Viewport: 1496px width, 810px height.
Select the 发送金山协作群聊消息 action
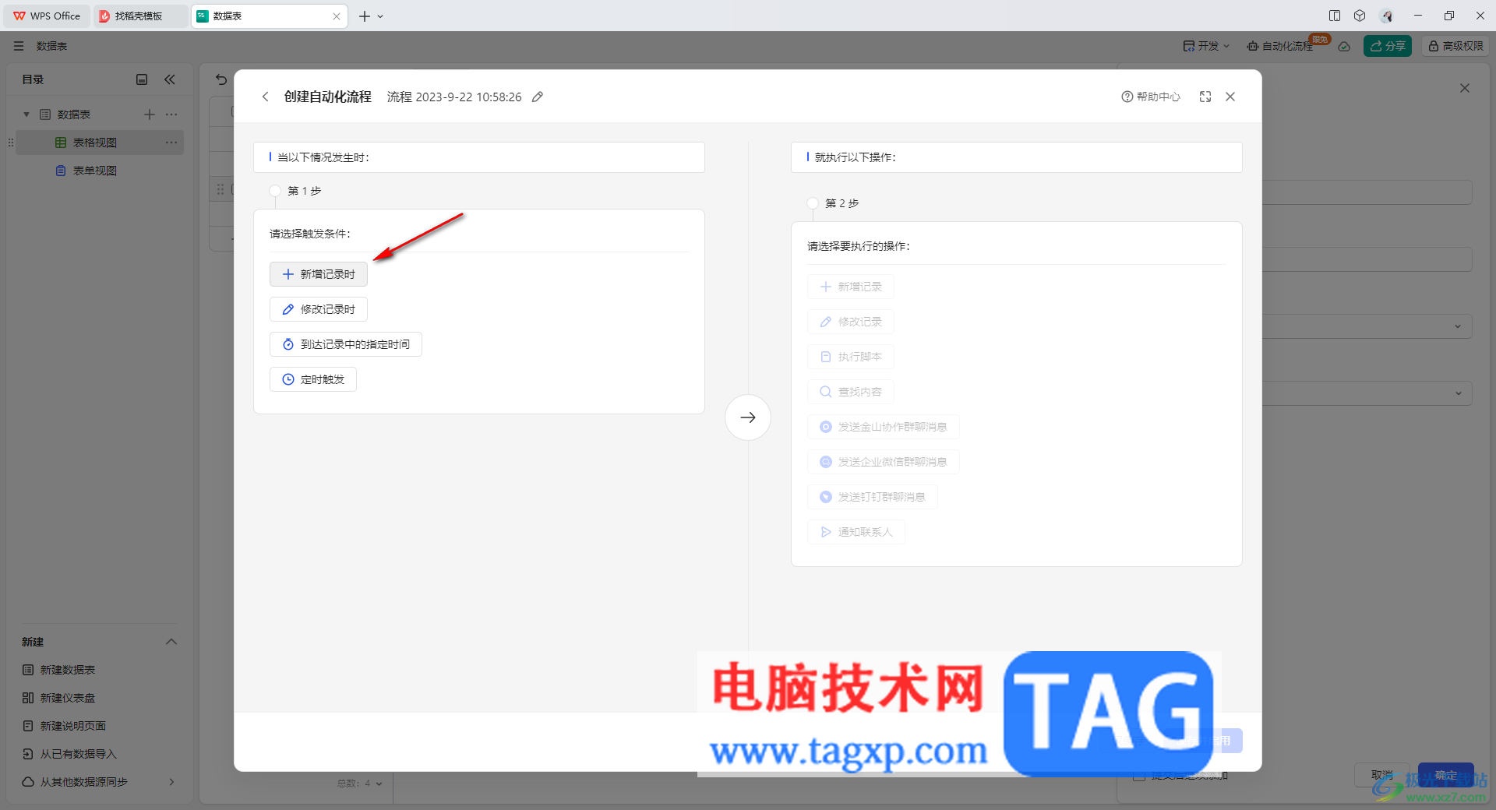pos(884,427)
